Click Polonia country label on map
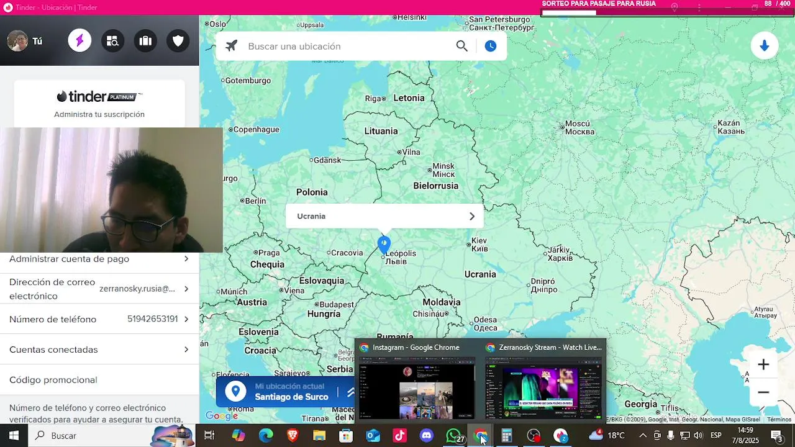Viewport: 795px width, 447px height. click(312, 192)
